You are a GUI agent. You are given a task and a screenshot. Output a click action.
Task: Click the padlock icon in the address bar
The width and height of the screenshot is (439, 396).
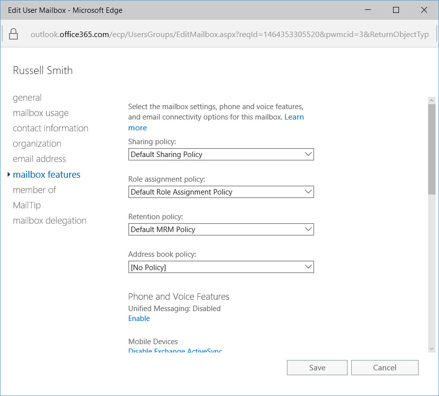pyautogui.click(x=13, y=34)
